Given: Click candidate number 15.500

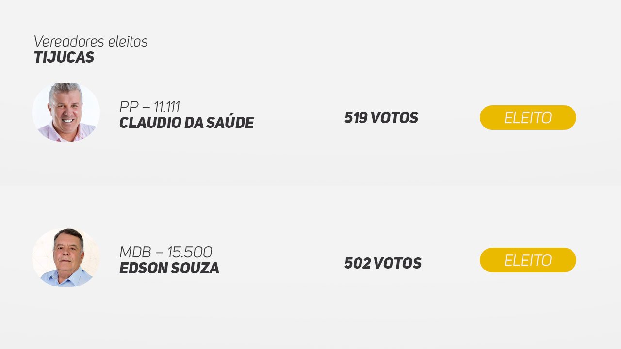Looking at the screenshot, I should (x=190, y=252).
